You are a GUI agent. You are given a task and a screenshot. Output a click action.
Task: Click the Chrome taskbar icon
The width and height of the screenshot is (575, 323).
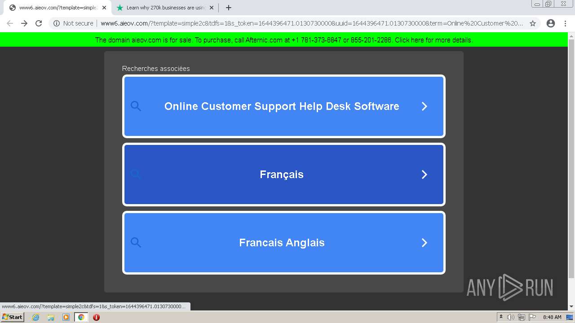(x=81, y=317)
